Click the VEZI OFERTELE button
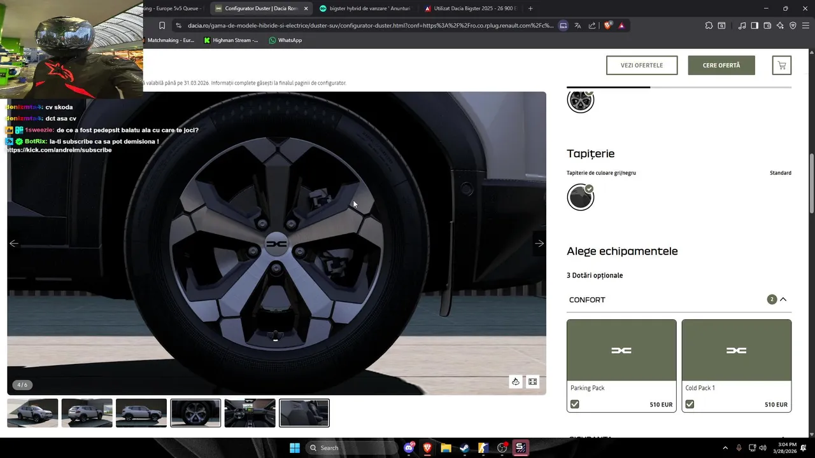Viewport: 815px width, 458px height. point(642,66)
